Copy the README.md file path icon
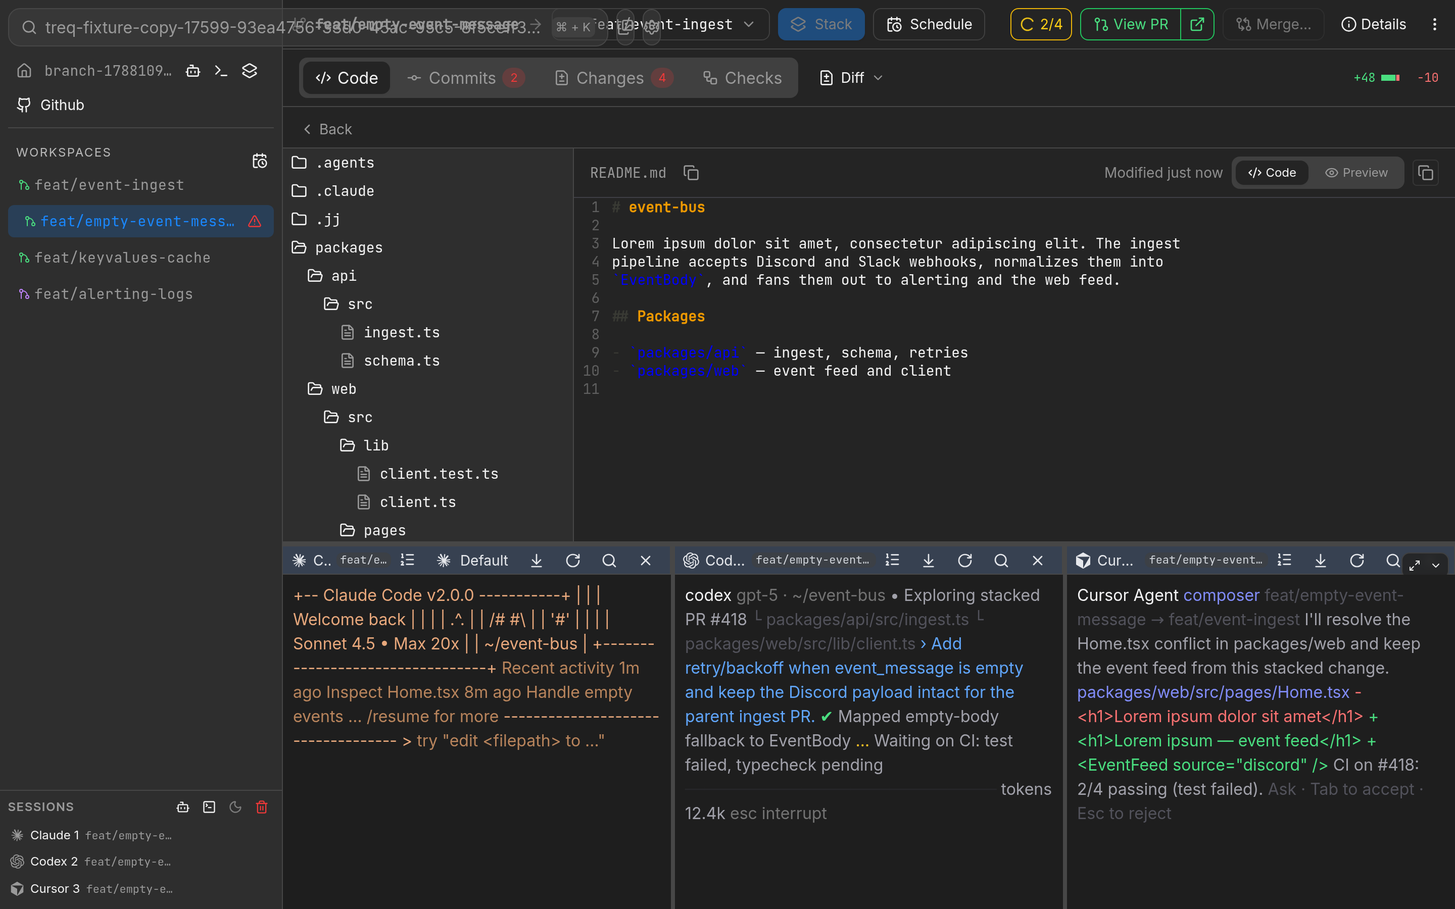 pyautogui.click(x=691, y=173)
